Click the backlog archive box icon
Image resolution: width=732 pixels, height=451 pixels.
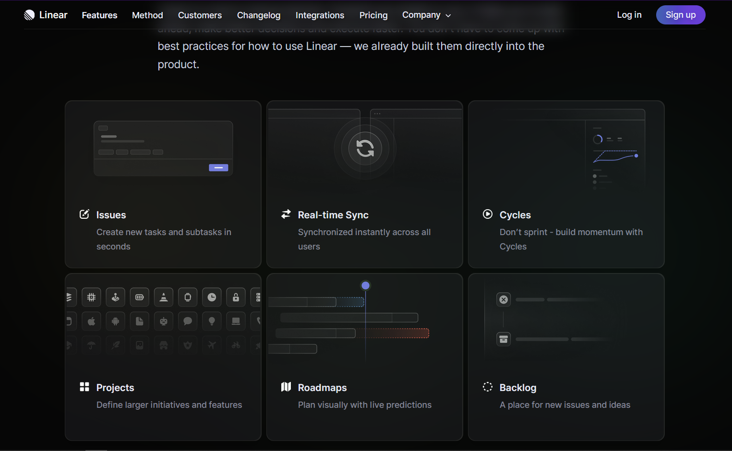point(504,339)
